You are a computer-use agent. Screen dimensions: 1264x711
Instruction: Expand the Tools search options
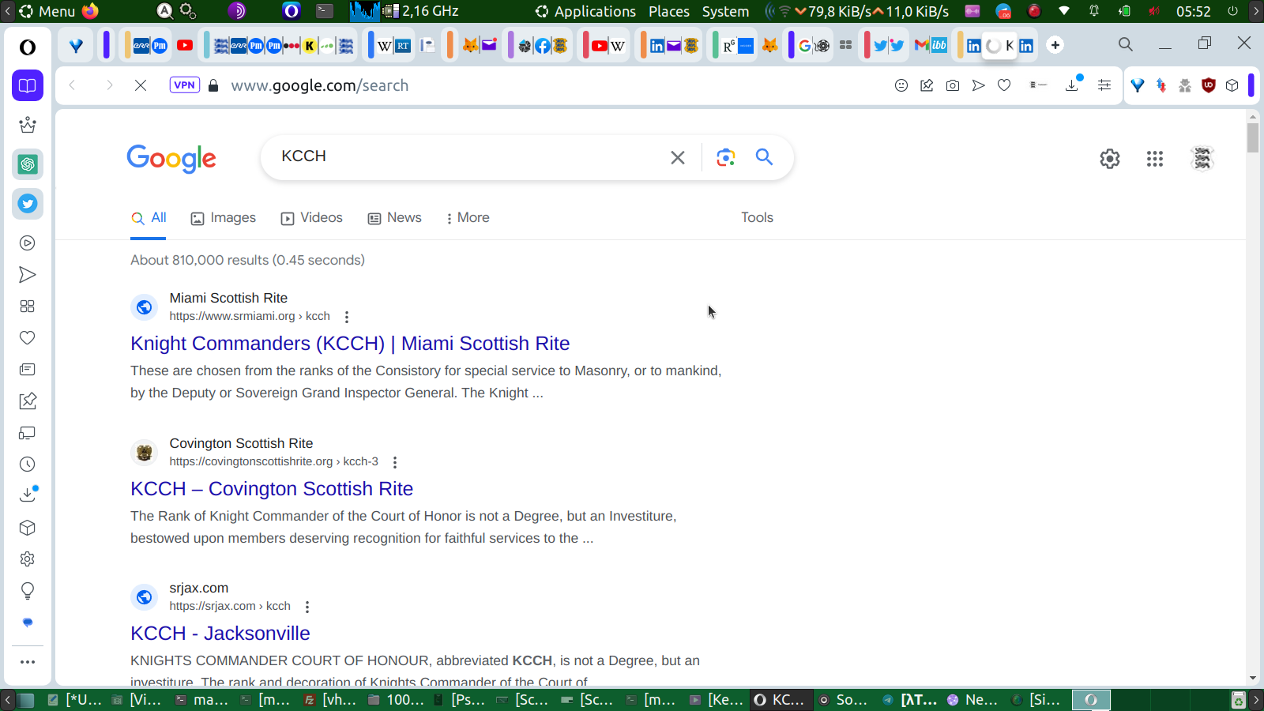tap(757, 218)
